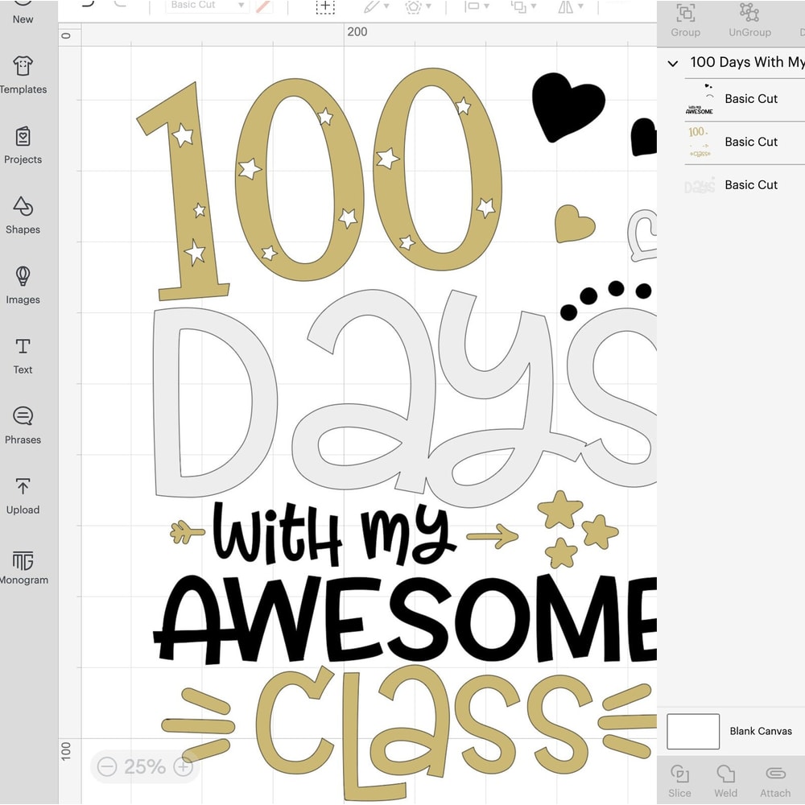
Task: Click the Blank Canvas color swatch
Action: 693,731
